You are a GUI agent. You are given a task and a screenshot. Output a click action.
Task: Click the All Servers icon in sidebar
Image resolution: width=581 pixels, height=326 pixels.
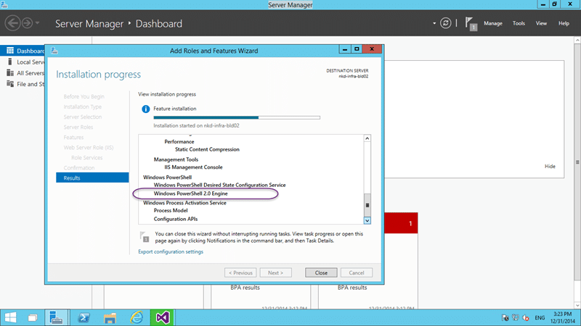10,73
